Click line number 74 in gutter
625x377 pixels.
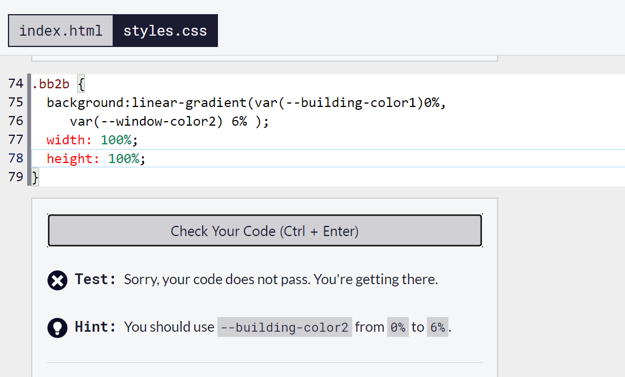tap(16, 84)
